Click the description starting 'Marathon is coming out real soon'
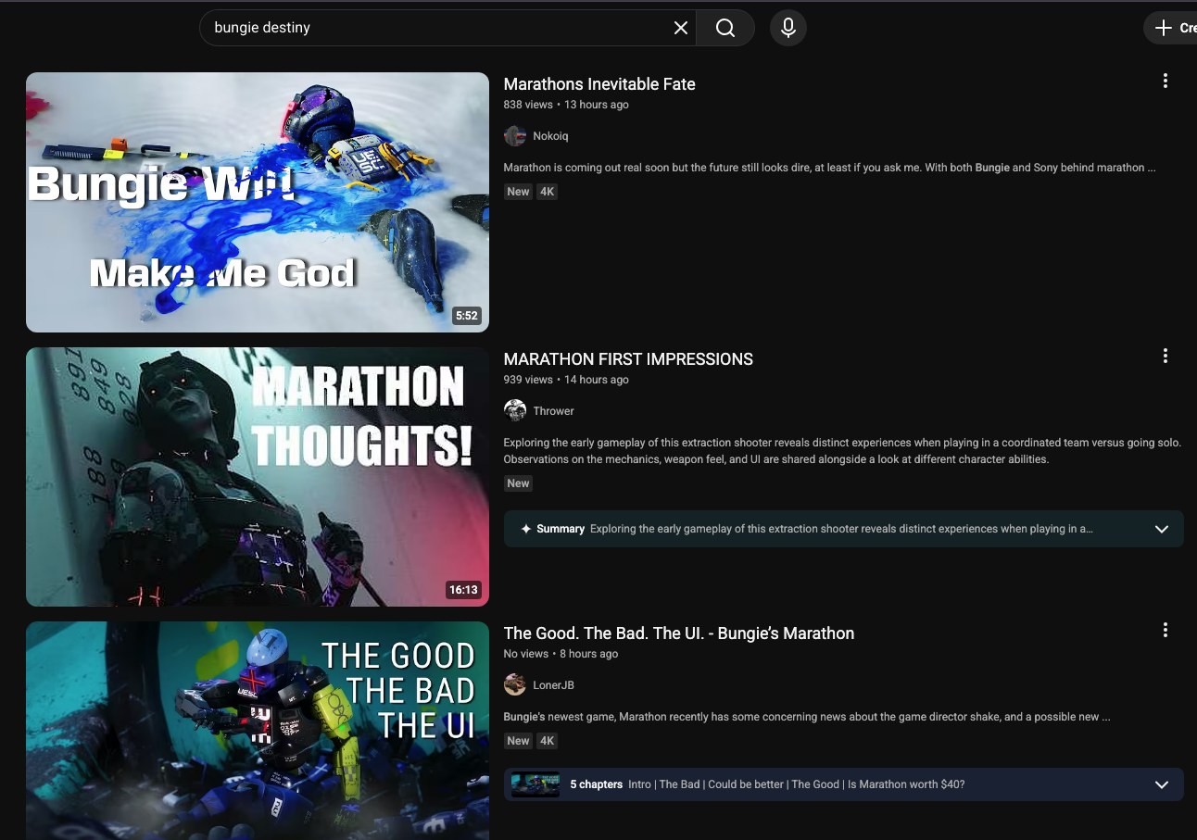The image size is (1197, 840). [829, 168]
